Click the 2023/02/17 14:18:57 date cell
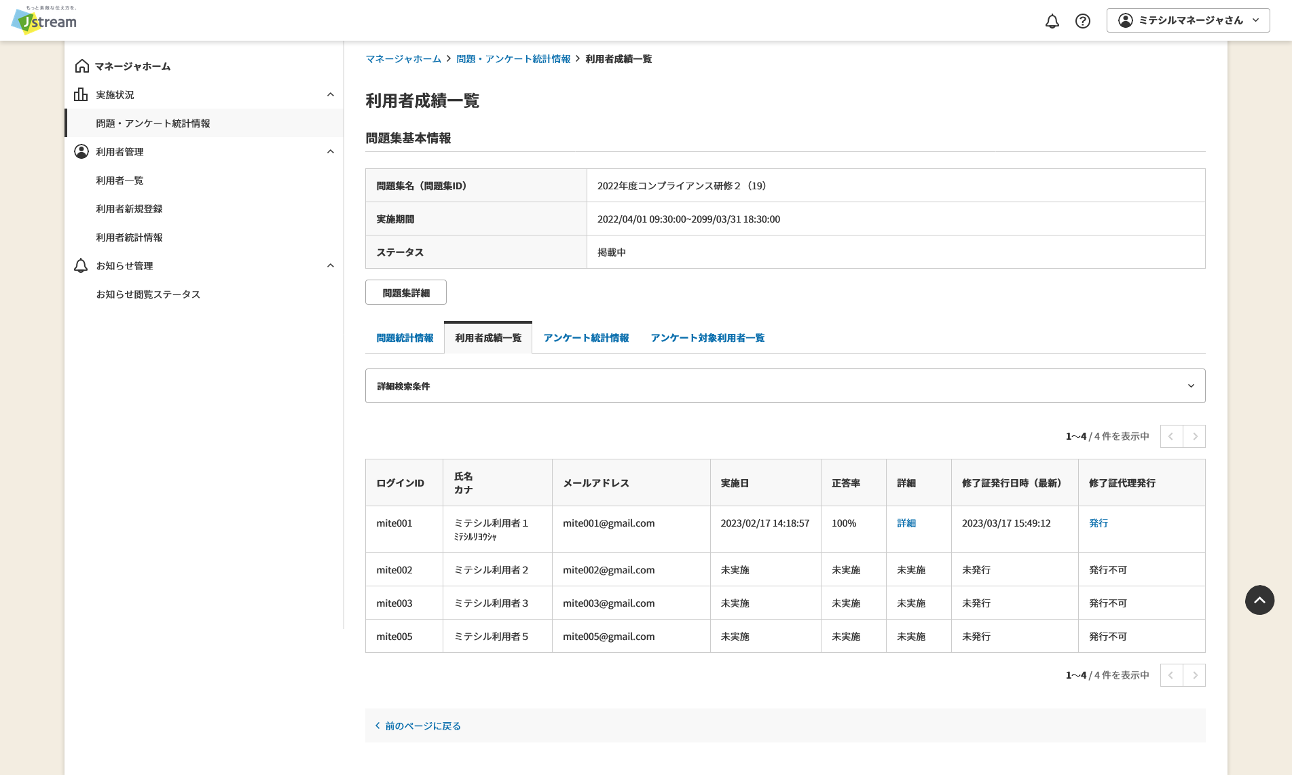 click(766, 529)
